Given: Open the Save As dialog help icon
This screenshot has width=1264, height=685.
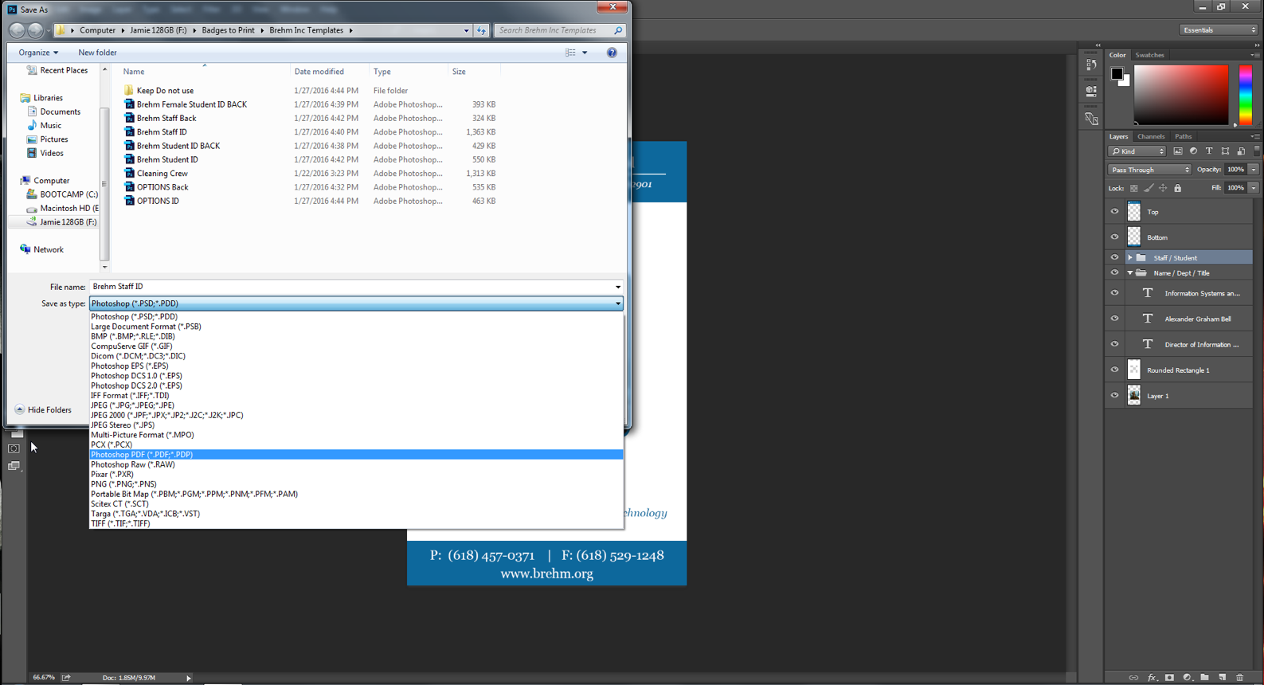Looking at the screenshot, I should (x=612, y=53).
